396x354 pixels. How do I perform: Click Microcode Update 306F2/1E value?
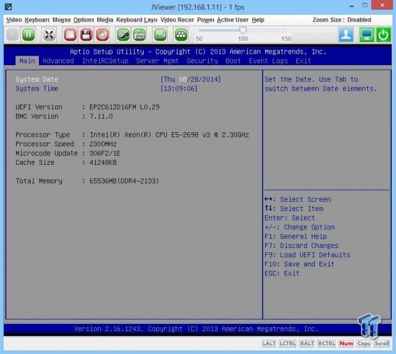point(105,153)
